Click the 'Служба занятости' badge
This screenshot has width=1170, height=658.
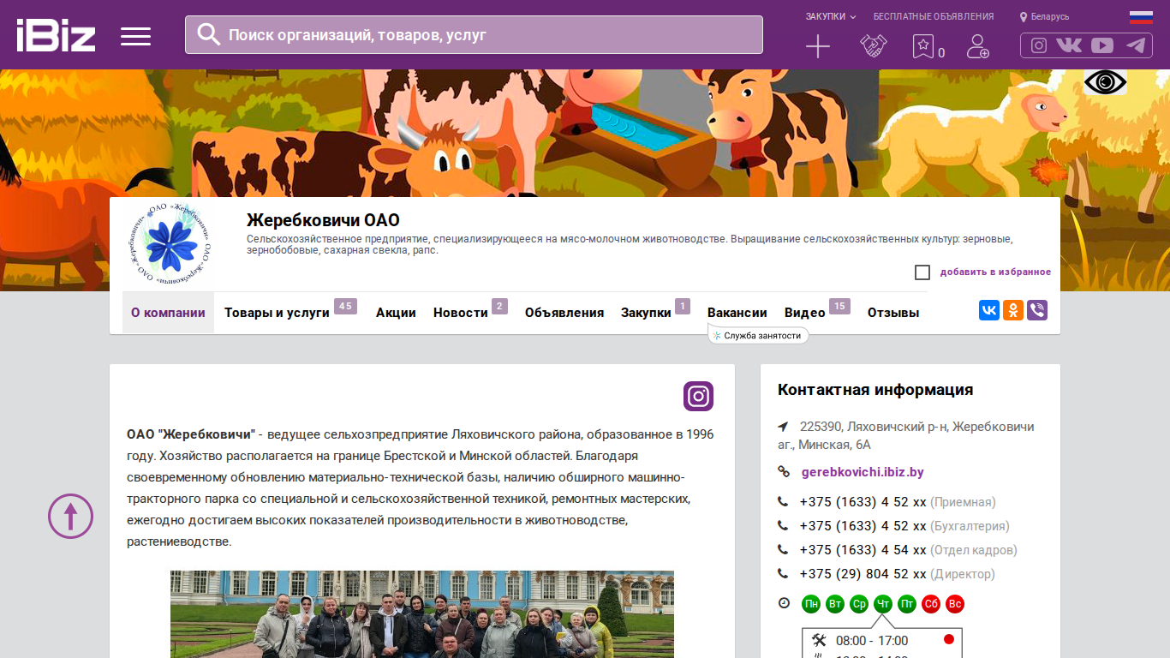click(758, 336)
